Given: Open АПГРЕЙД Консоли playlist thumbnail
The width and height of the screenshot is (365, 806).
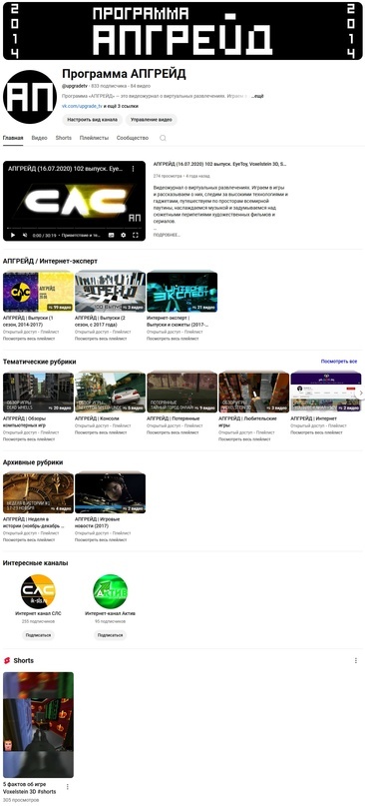Looking at the screenshot, I should pyautogui.click(x=111, y=393).
